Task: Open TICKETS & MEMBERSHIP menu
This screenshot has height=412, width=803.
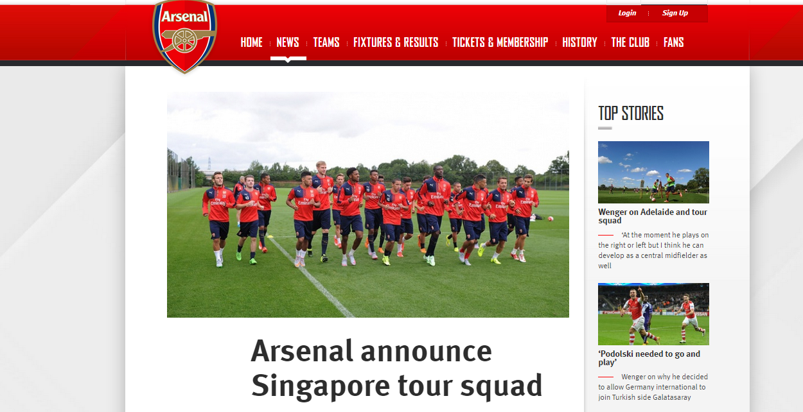Action: pyautogui.click(x=500, y=42)
